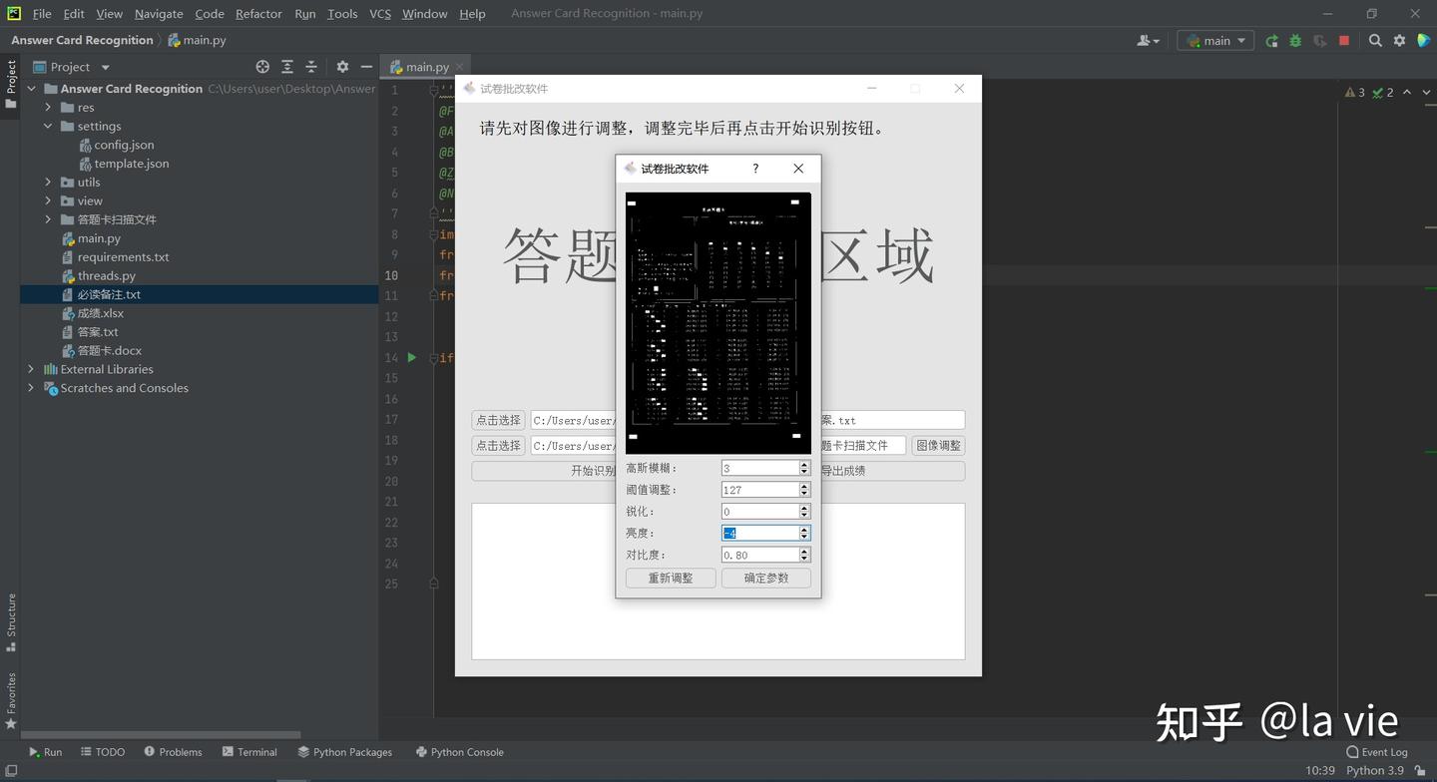Collapse all nodes in the Project panel
This screenshot has width=1437, height=782.
311,66
